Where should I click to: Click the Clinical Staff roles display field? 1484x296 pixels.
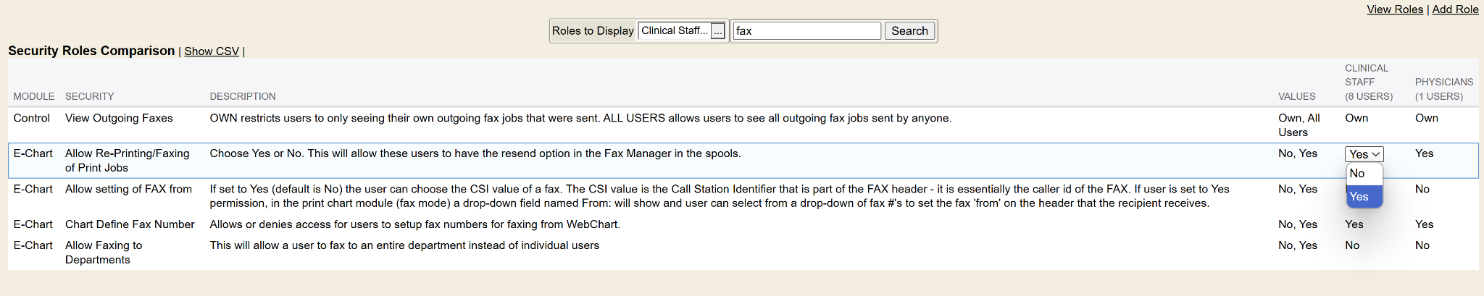674,31
